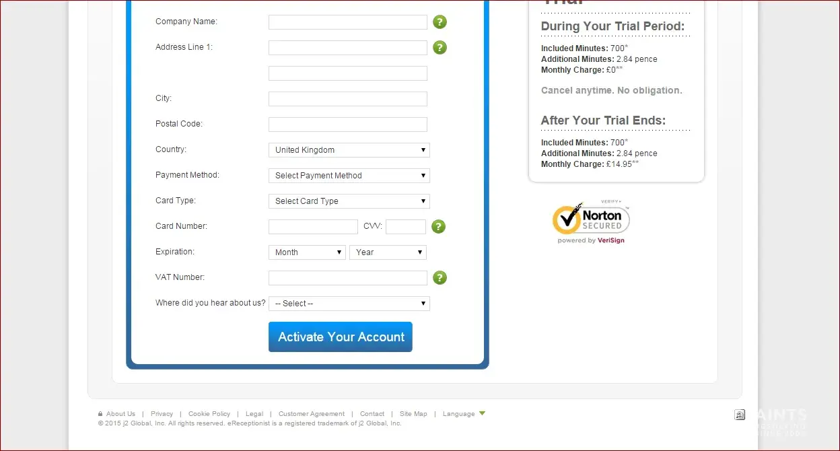This screenshot has width=840, height=451.
Task: Open the About Us footer link
Action: 120,414
